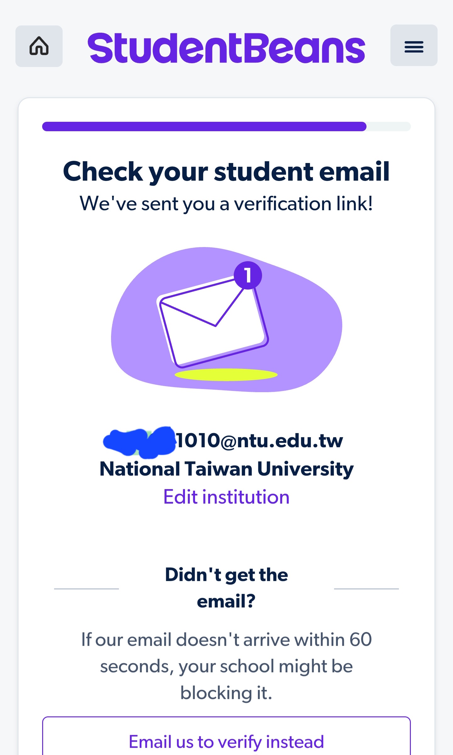The height and width of the screenshot is (755, 453).
Task: Click the unfilled end of progress bar
Action: [389, 127]
